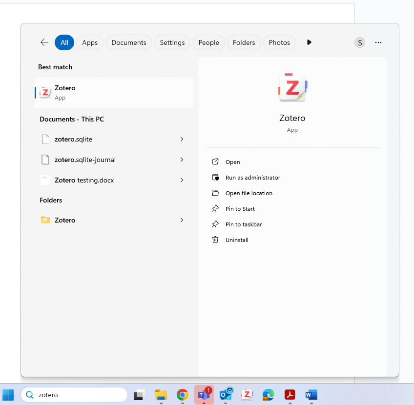Go back with the left arrow
The height and width of the screenshot is (405, 414).
[x=44, y=42]
